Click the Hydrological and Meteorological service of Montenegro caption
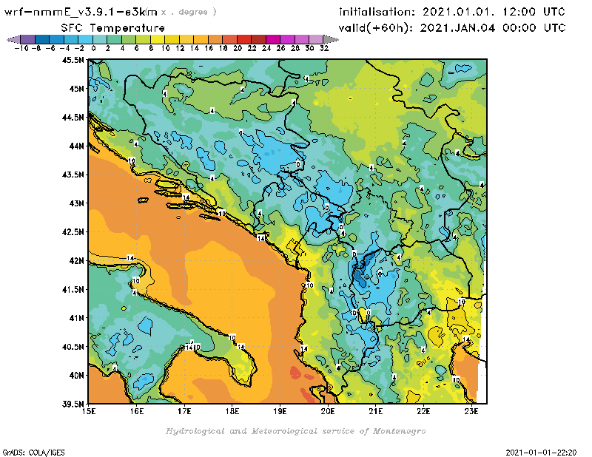 pyautogui.click(x=295, y=431)
